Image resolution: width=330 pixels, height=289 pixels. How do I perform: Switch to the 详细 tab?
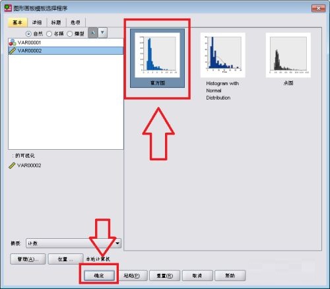coord(37,22)
